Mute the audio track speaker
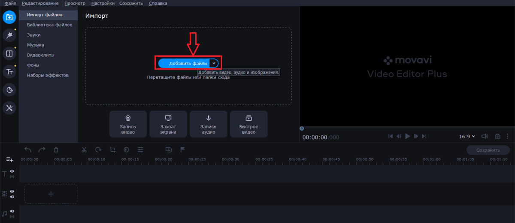Viewport: 515px width, 223px height. (12, 211)
